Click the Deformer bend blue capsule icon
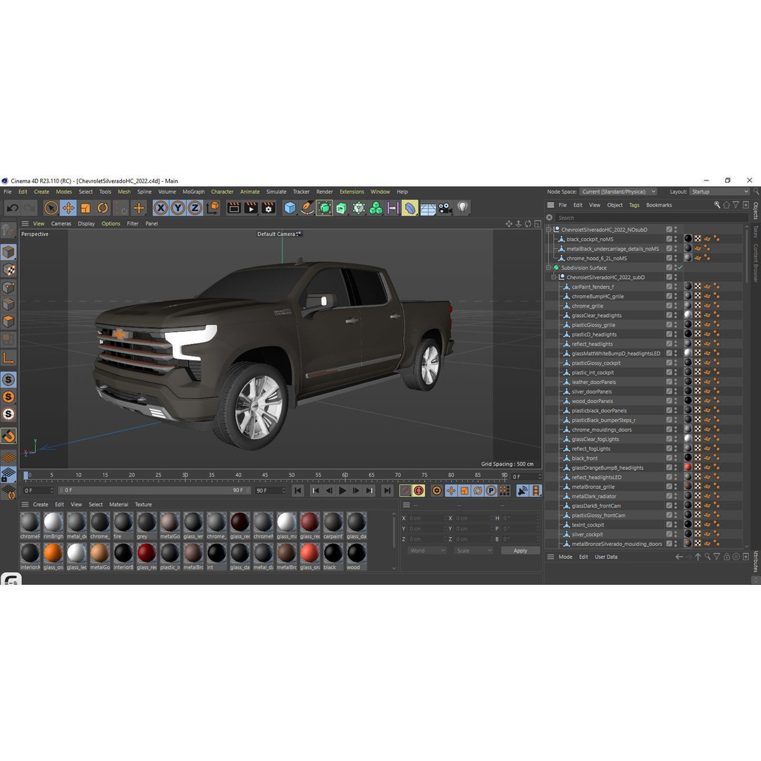This screenshot has height=761, width=761. pos(409,208)
